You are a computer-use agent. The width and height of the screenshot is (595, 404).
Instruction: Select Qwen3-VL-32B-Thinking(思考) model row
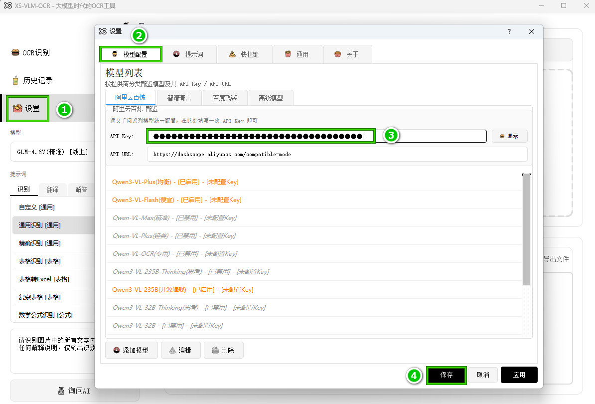coord(314,308)
